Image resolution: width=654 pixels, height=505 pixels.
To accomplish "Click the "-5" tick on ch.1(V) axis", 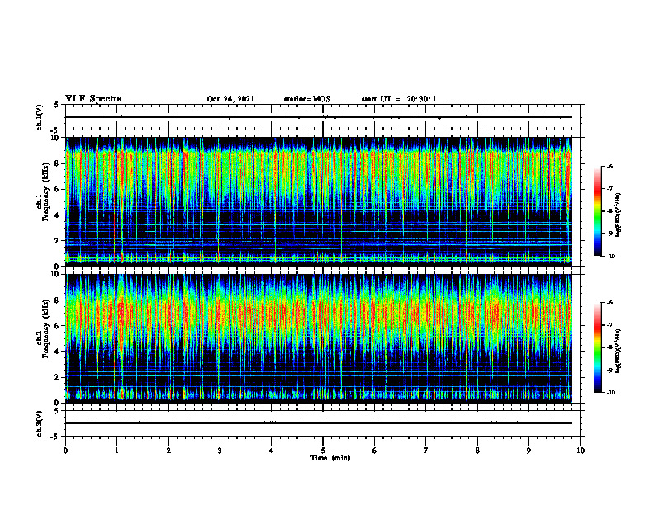I will point(56,130).
